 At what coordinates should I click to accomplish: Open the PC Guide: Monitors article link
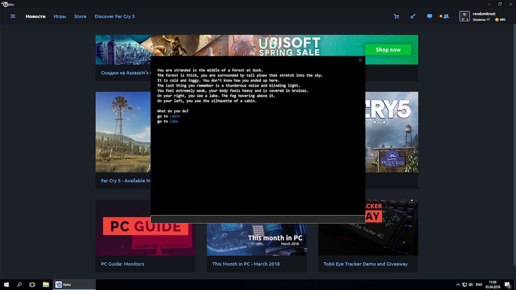pos(122,264)
